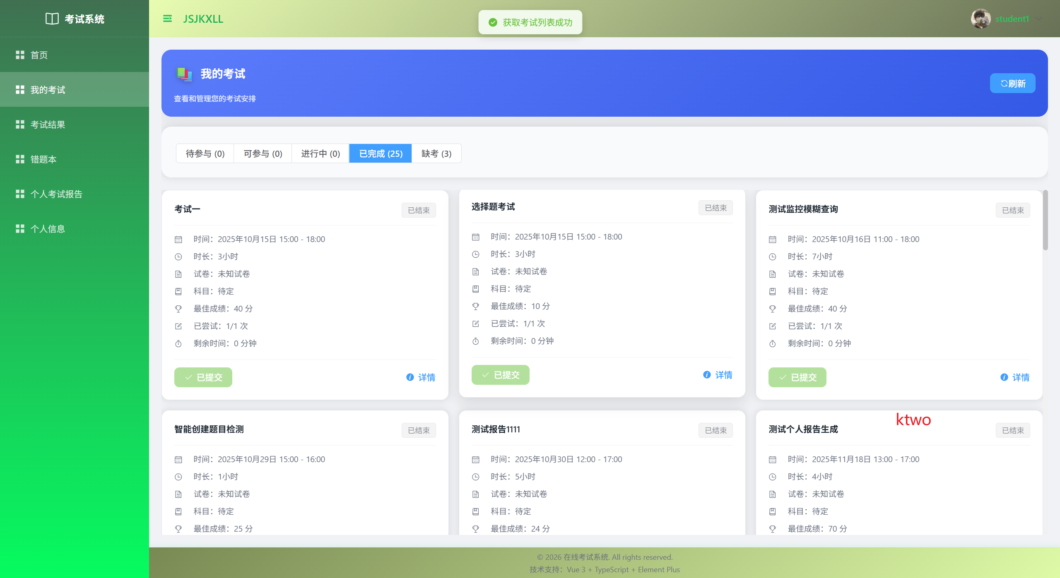
Task: Click the 首页 grid icon in sidebar
Action: [x=20, y=55]
